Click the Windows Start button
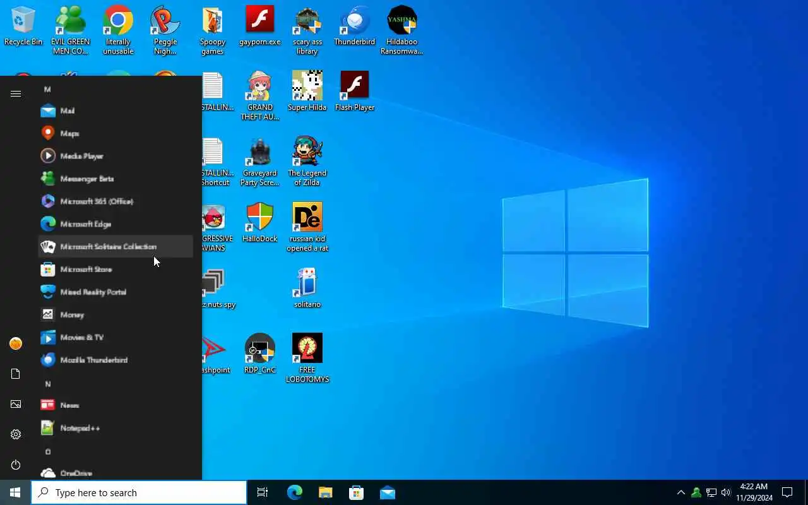Screen dimensions: 808x505 pyautogui.click(x=15, y=492)
